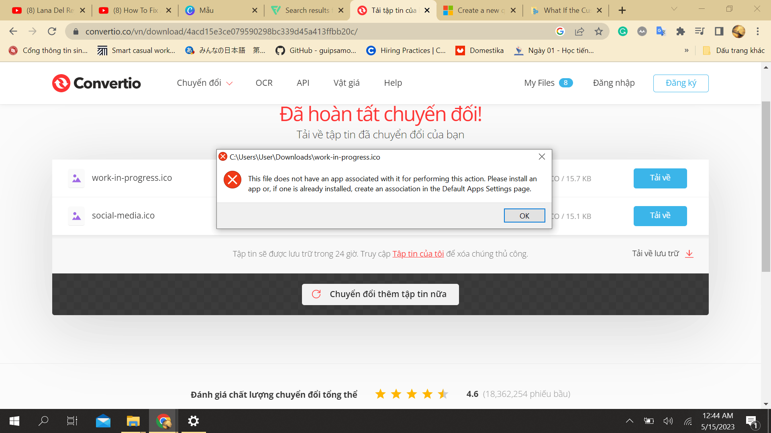
Task: Open the OCR menu item
Action: coord(264,83)
